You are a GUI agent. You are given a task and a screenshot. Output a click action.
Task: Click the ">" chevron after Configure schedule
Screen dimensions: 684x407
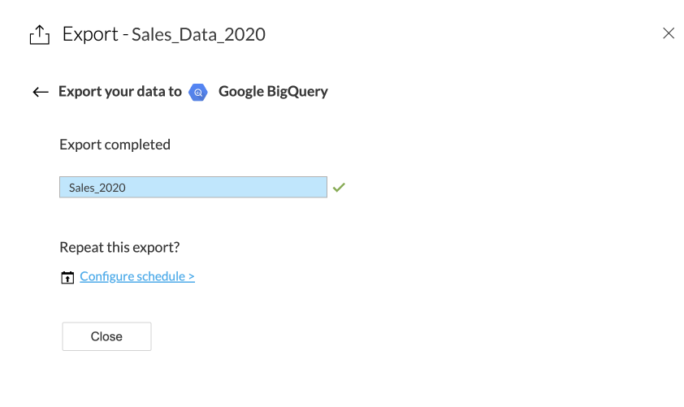pos(191,276)
